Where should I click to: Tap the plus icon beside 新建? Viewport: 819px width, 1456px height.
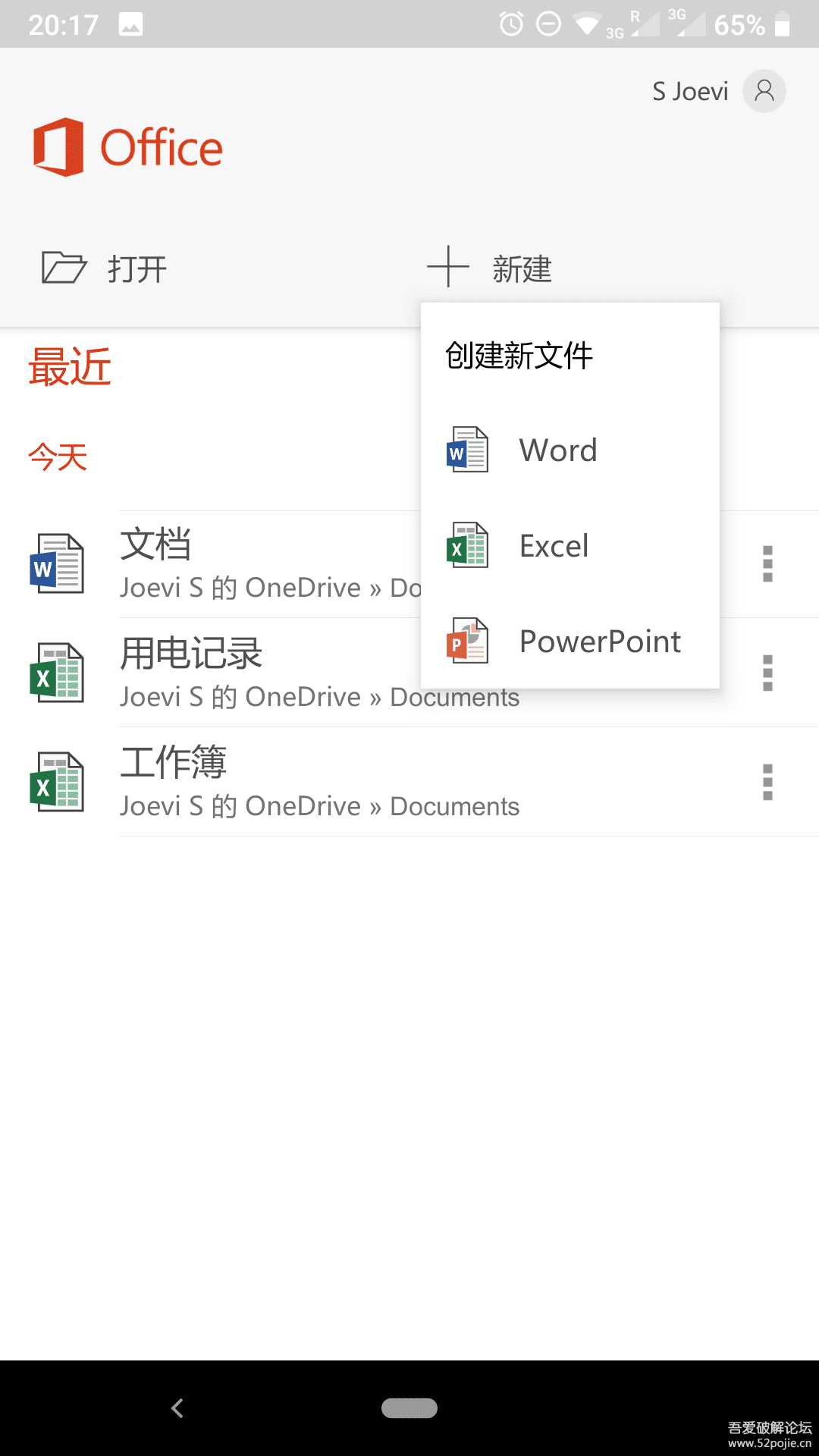(x=448, y=267)
